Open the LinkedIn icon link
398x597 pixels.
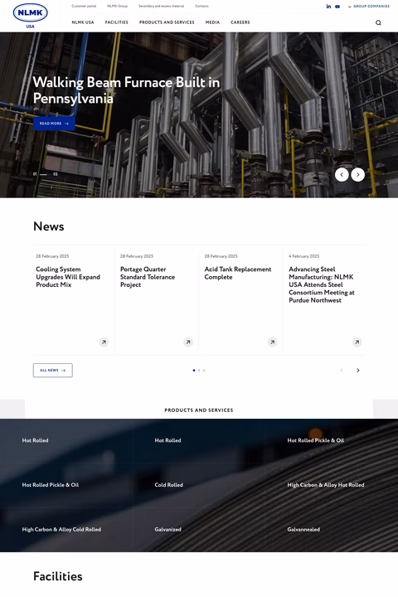[328, 7]
